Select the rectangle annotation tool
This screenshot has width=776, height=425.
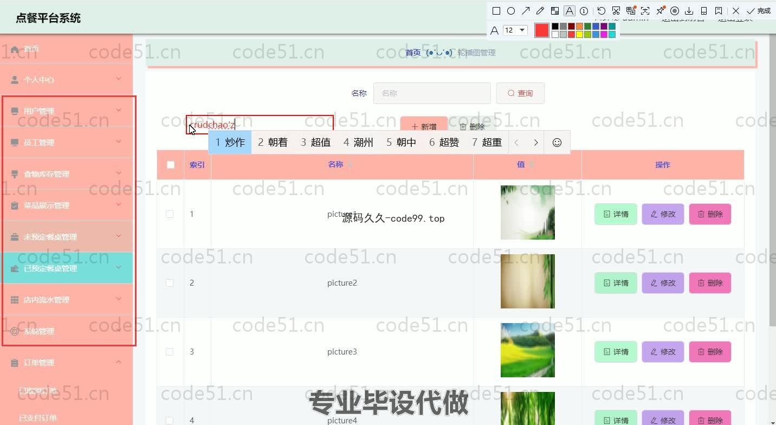[496, 11]
